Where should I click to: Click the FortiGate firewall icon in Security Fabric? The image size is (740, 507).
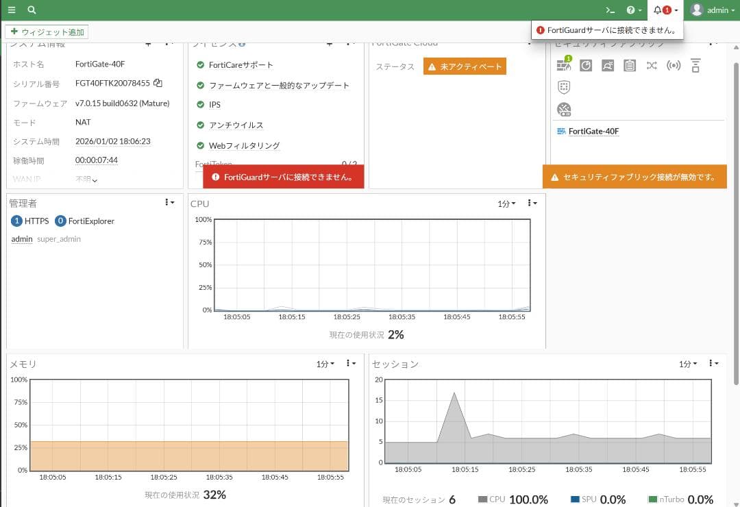point(563,66)
